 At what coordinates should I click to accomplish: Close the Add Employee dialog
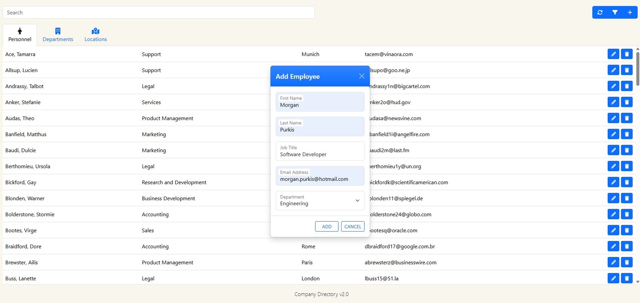click(362, 76)
